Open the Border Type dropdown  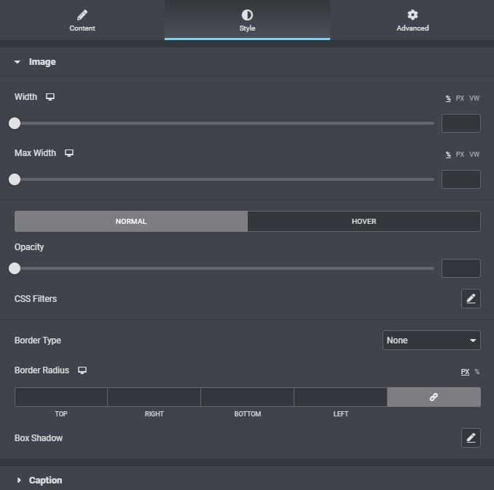[x=431, y=341]
